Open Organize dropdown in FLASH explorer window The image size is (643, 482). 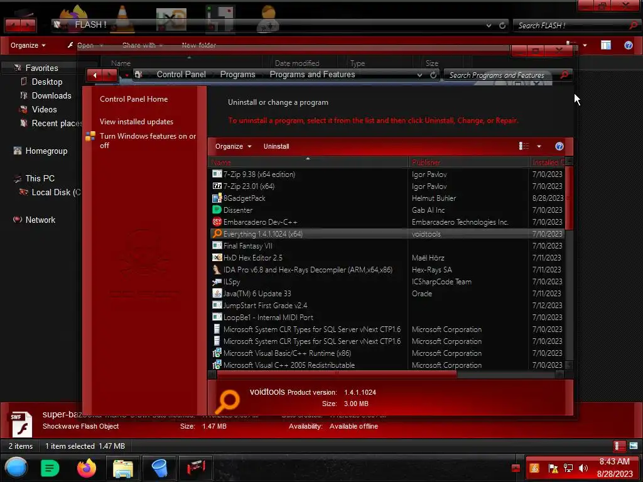(x=28, y=45)
